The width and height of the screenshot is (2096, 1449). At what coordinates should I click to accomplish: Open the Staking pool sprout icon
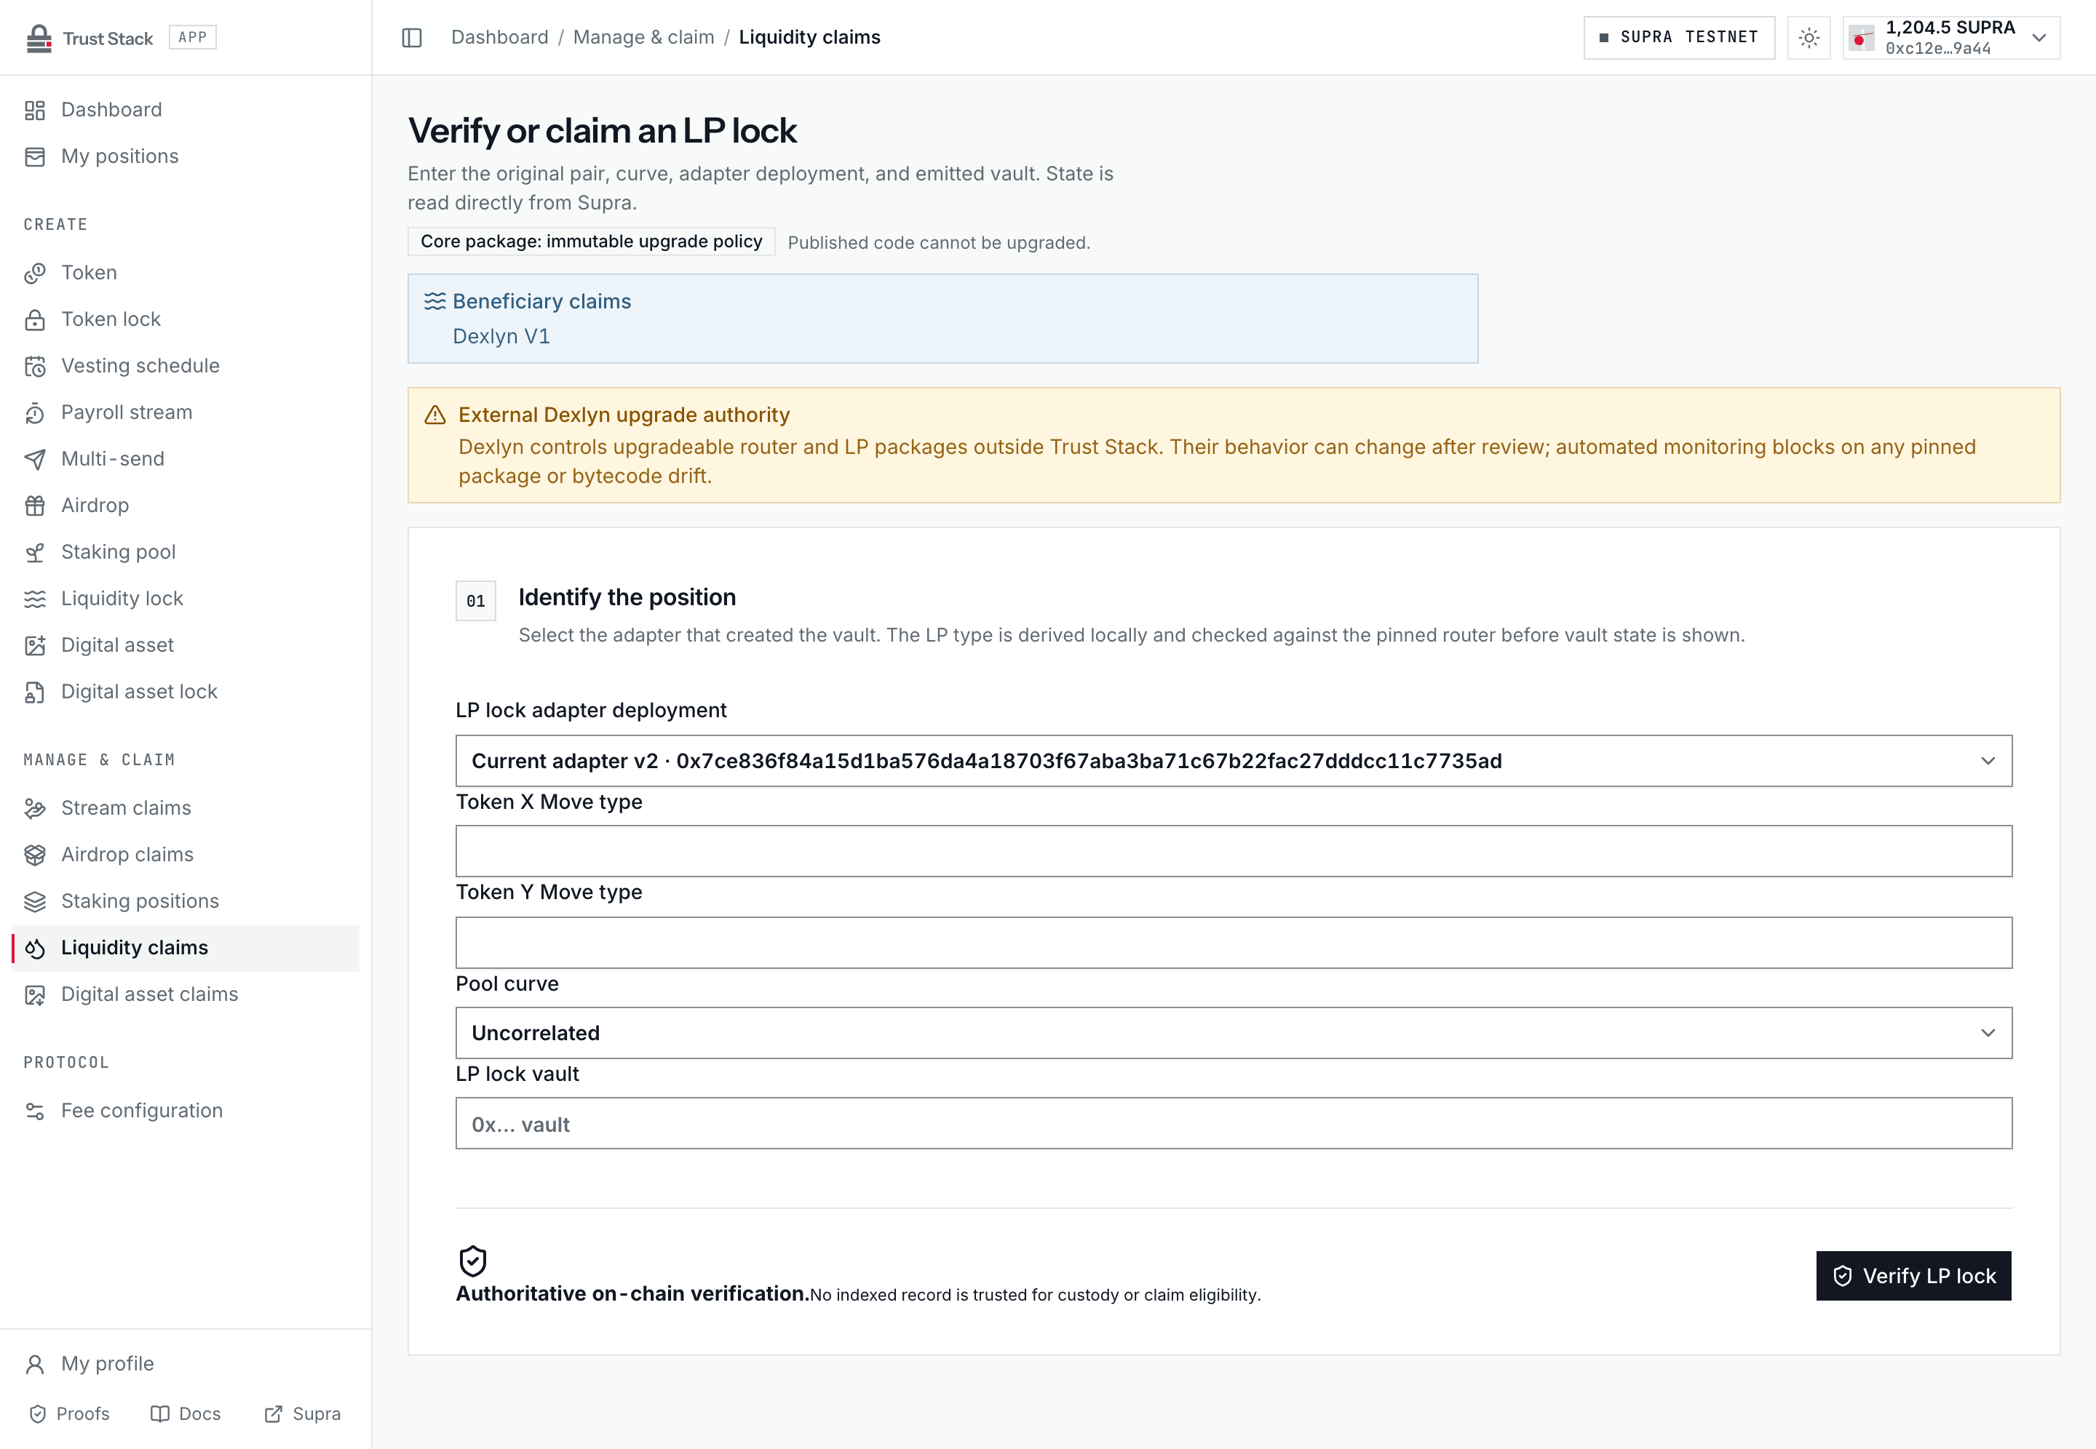[34, 552]
